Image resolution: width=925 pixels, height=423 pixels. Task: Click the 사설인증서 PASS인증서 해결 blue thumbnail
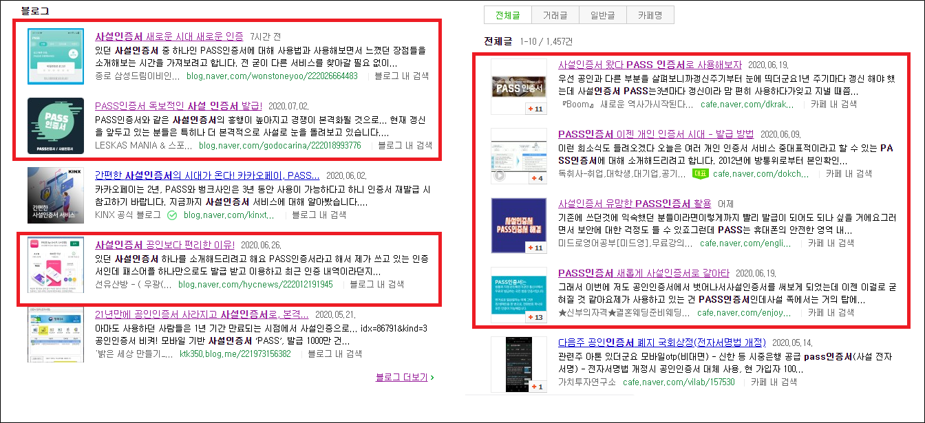[x=520, y=225]
